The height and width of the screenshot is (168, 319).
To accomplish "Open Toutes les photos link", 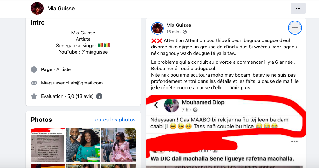I will tap(114, 120).
